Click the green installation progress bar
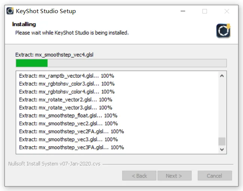 [x=121, y=63]
